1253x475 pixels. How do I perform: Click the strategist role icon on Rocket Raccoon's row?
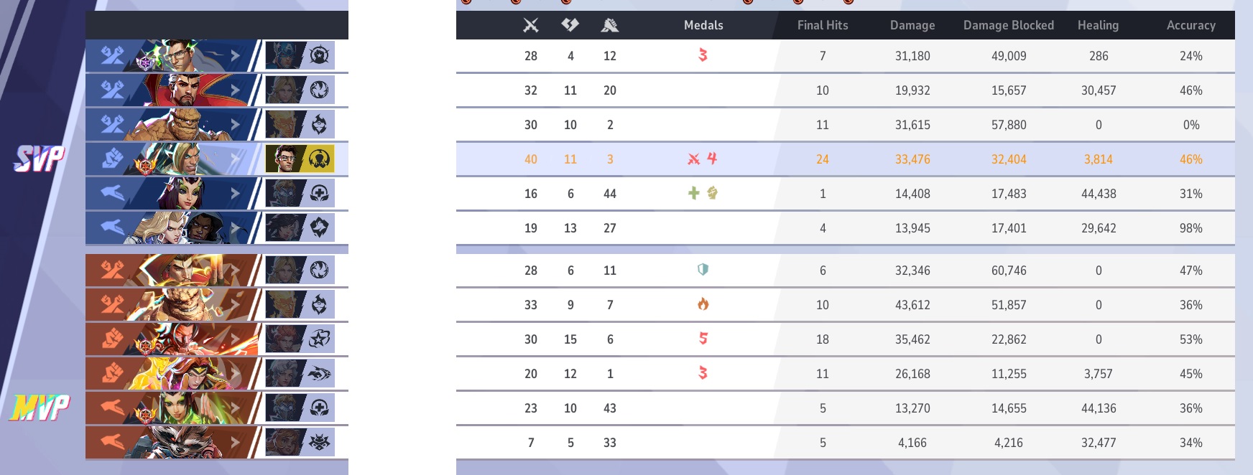coord(112,442)
